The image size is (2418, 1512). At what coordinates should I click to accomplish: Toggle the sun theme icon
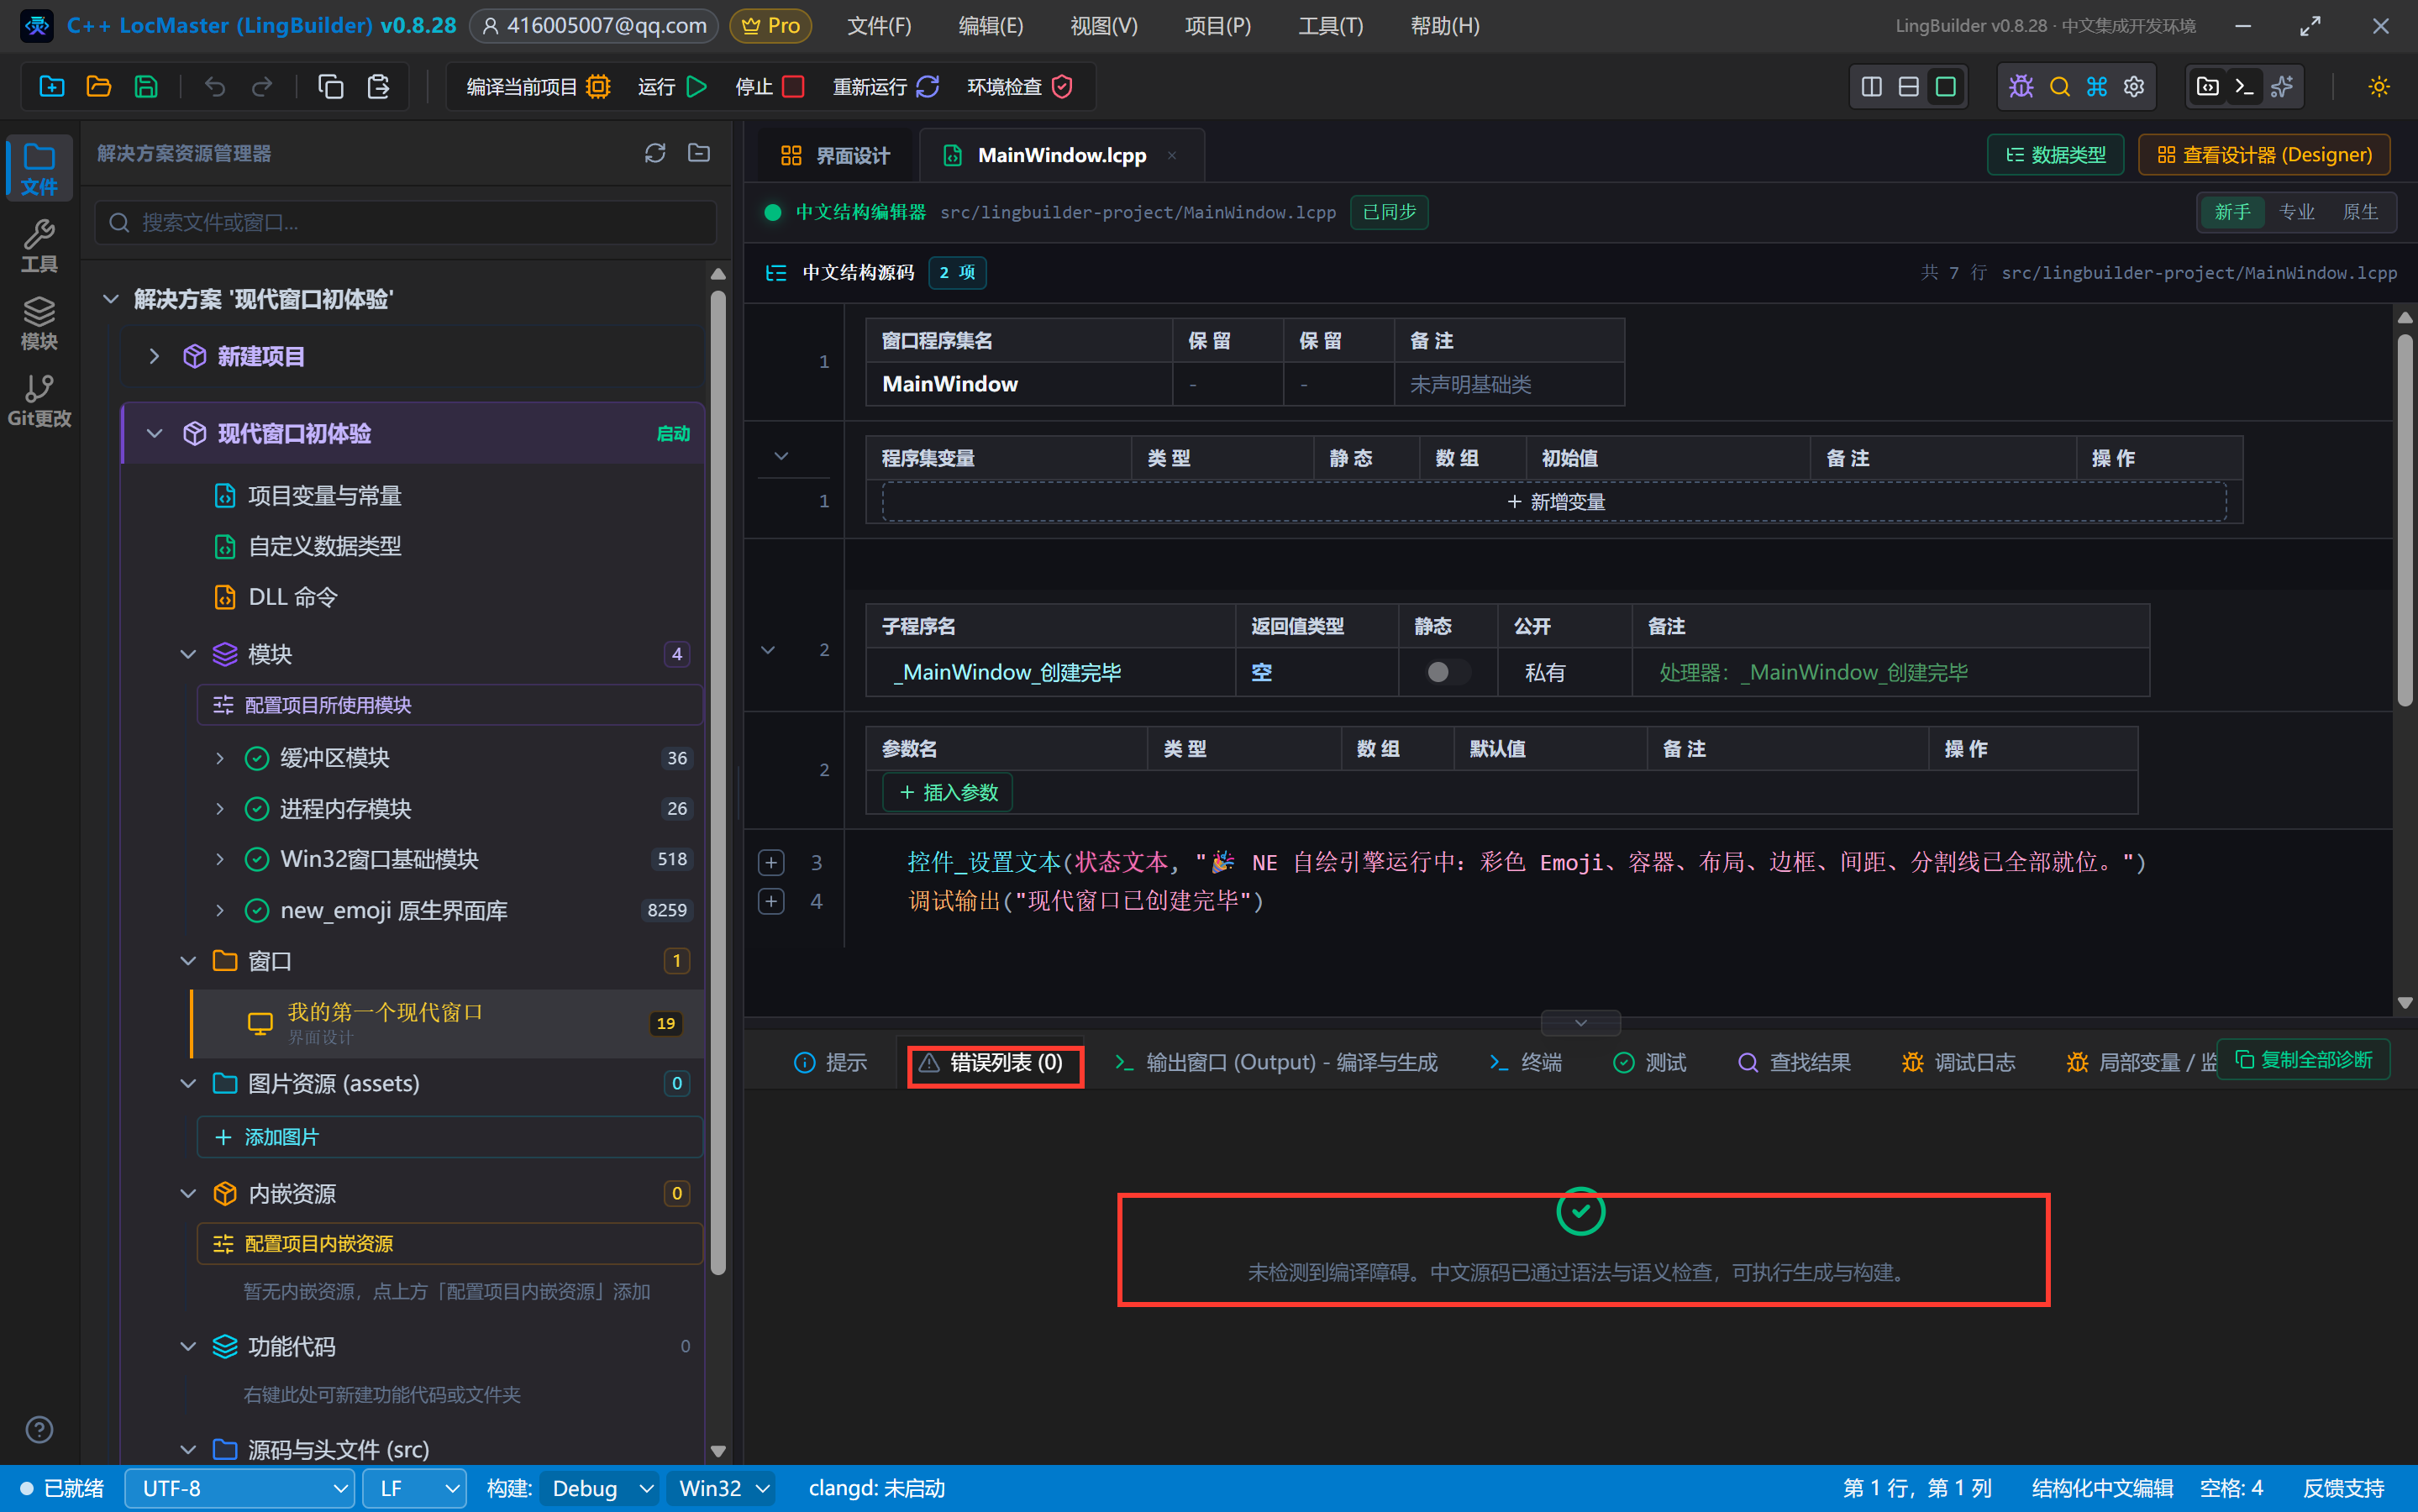2379,87
